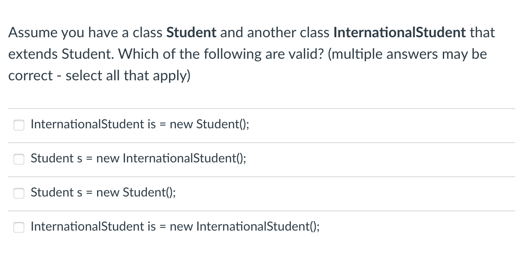This screenshot has width=526, height=262.
Task: Click the label text 'Student s = new InternationalStudent();'
Action: (x=138, y=158)
